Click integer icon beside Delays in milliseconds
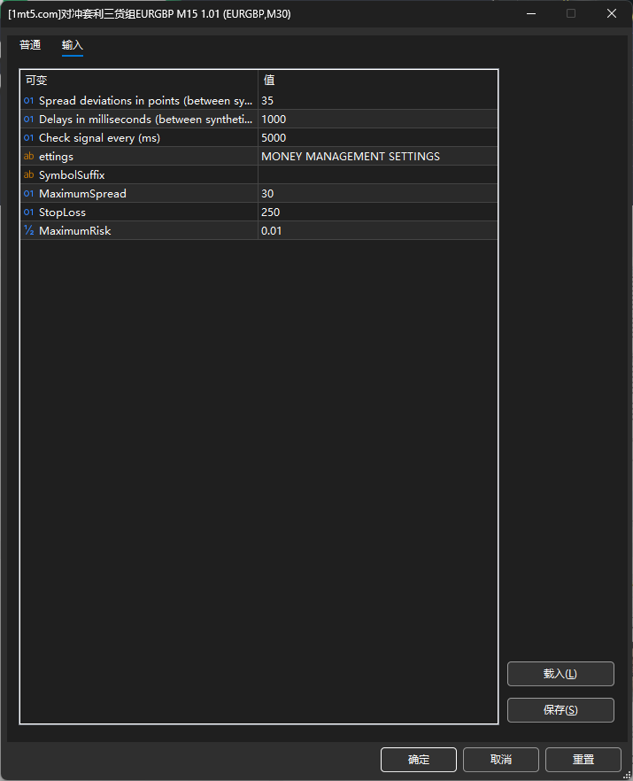This screenshot has width=633, height=781. click(28, 120)
